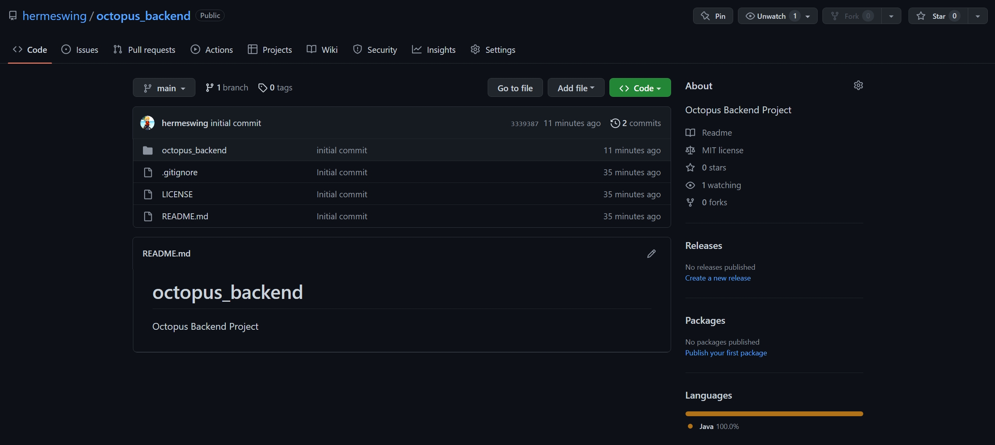Screen dimensions: 995x445
Task: Expand the Add file dropdown
Action: [x=575, y=88]
